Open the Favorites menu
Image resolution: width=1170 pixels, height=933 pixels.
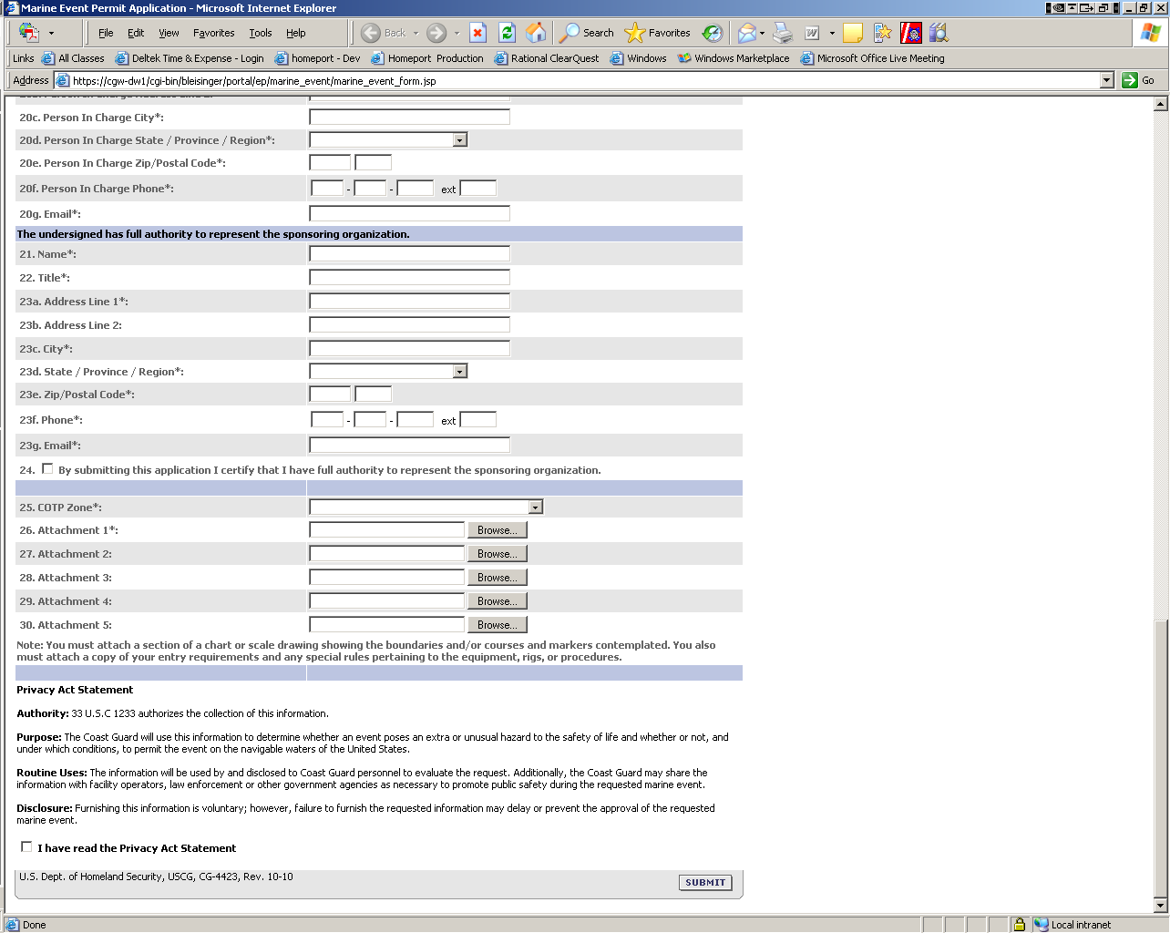[x=214, y=33]
